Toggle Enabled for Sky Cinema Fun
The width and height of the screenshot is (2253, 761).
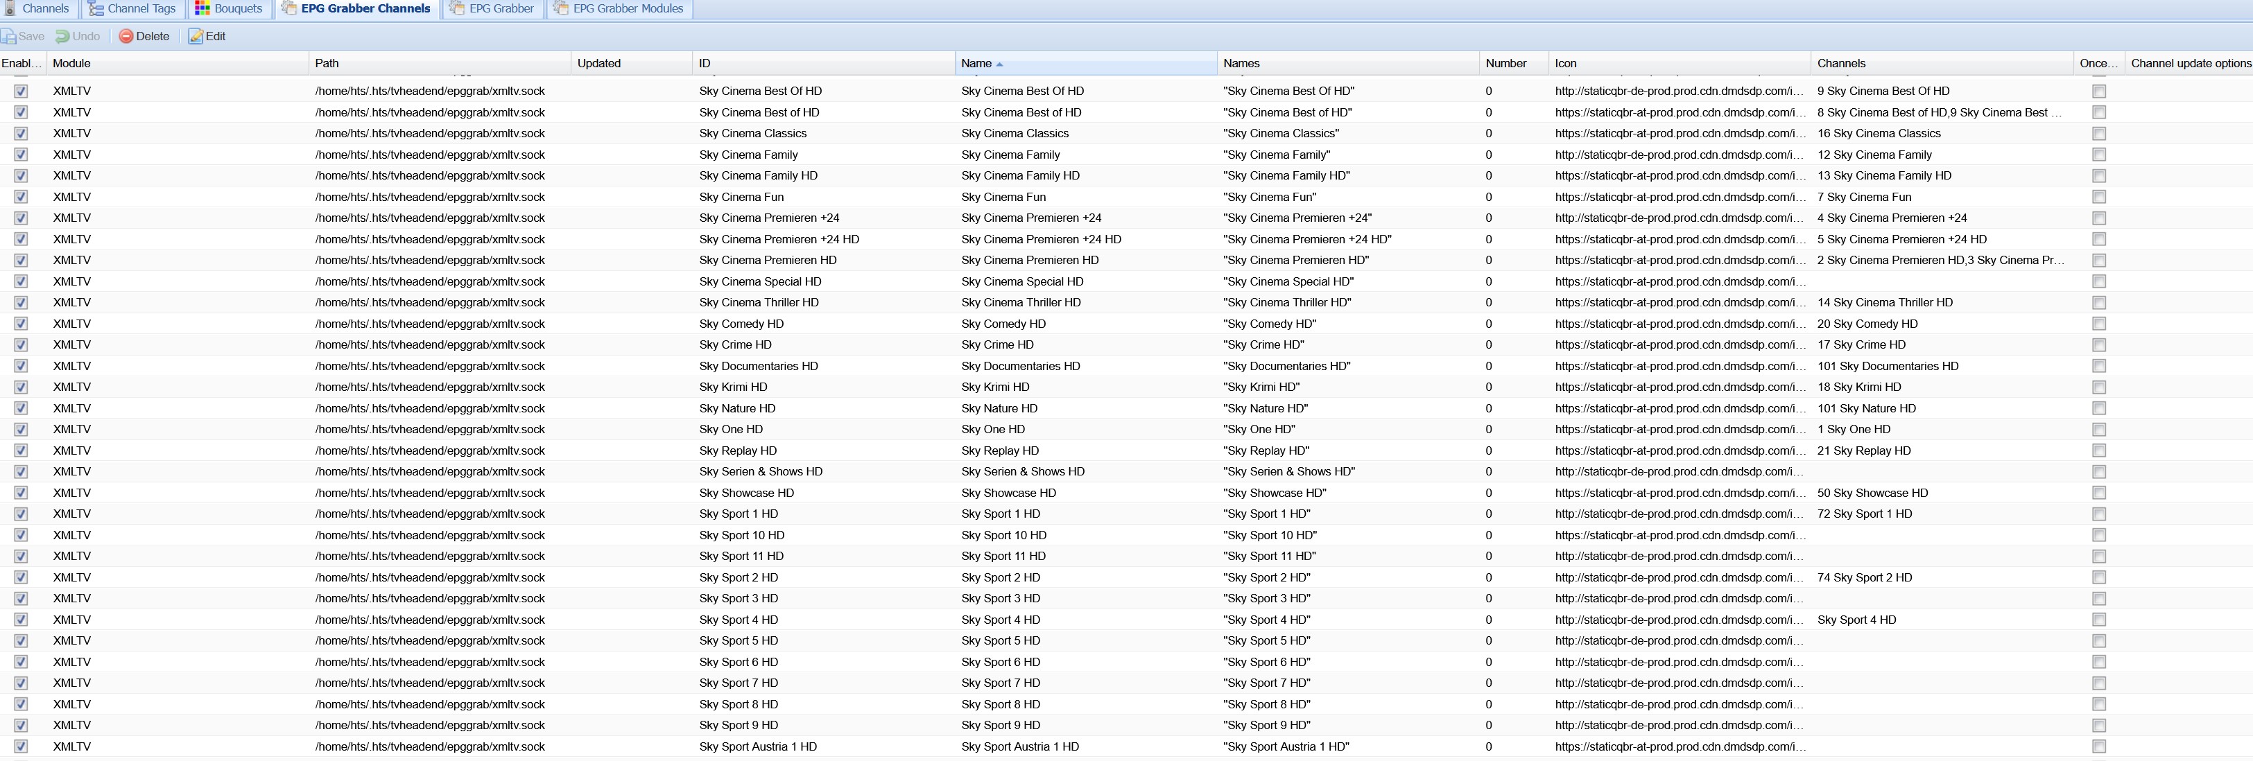[x=21, y=197]
